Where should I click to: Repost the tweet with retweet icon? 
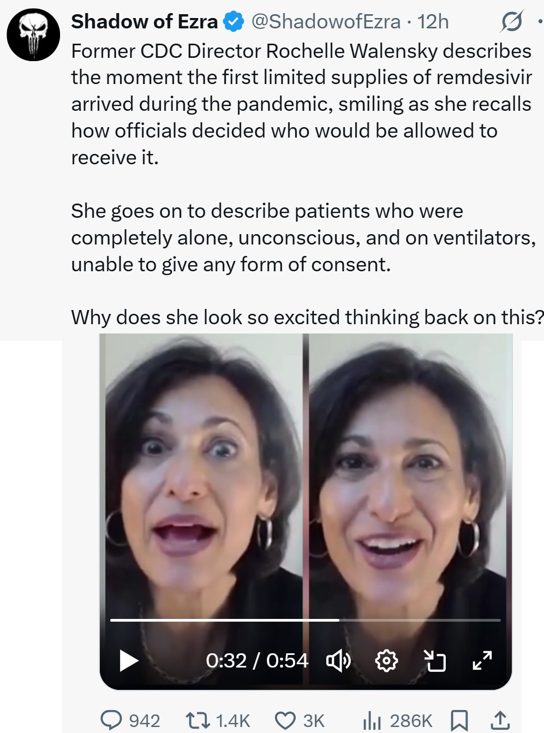point(198,720)
